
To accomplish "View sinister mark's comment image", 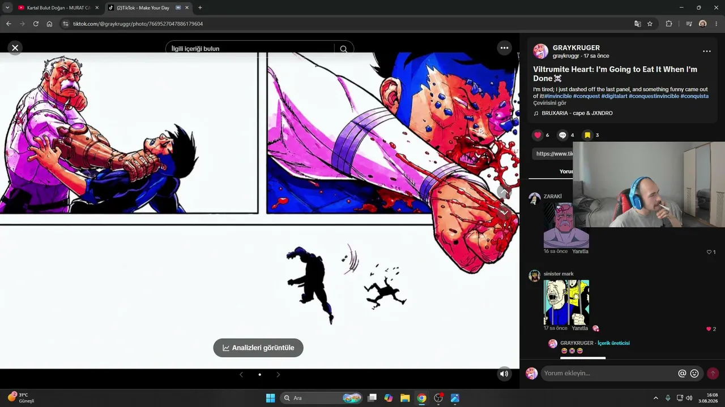I will (566, 302).
